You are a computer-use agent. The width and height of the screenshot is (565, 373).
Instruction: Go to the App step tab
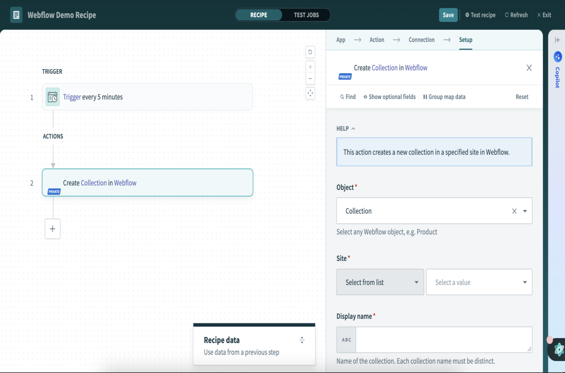coord(341,40)
